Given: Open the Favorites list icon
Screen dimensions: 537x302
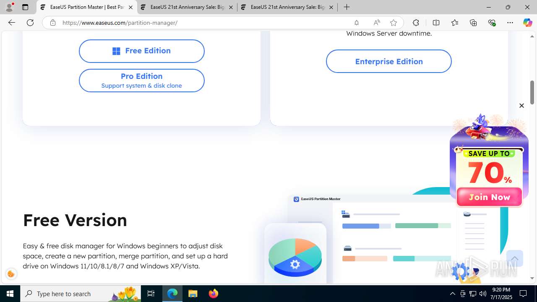Looking at the screenshot, I should pos(454,23).
